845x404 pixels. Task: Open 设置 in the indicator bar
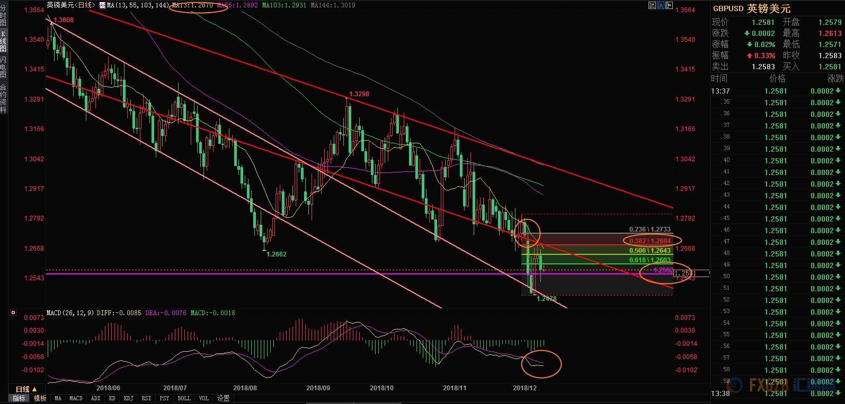(223, 398)
